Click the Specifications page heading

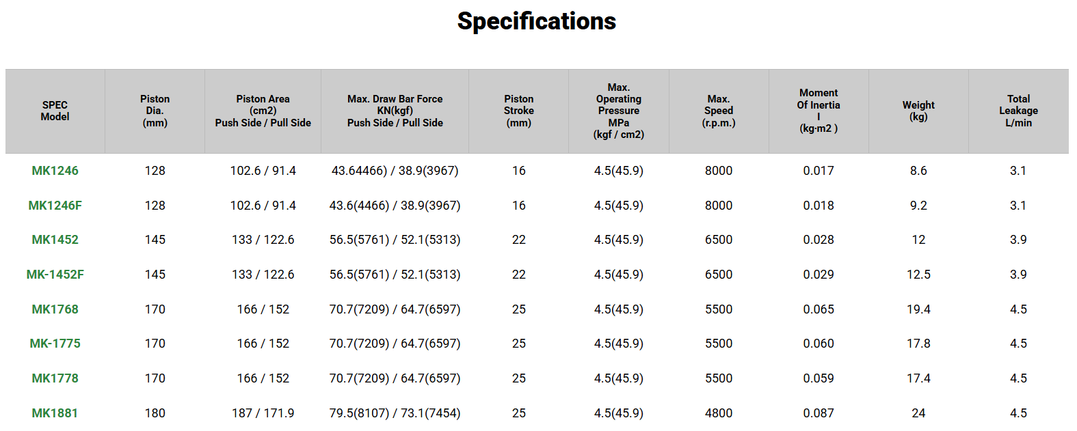537,21
